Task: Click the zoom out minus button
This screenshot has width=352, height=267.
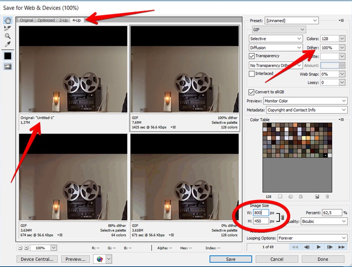Action: [20, 248]
